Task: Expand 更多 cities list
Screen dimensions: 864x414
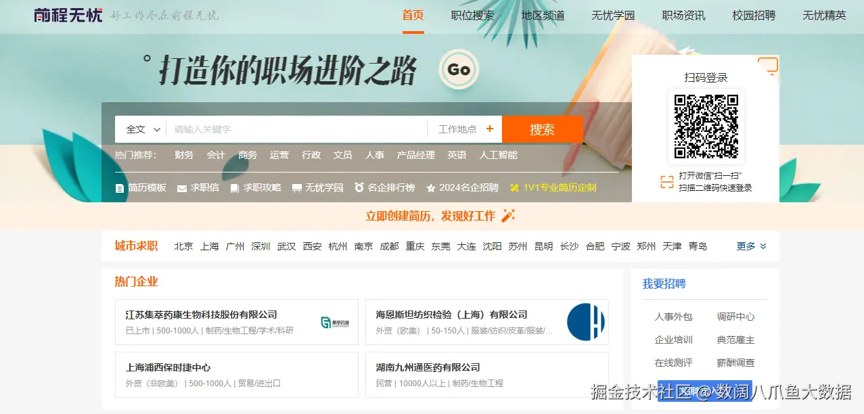Action: (752, 246)
